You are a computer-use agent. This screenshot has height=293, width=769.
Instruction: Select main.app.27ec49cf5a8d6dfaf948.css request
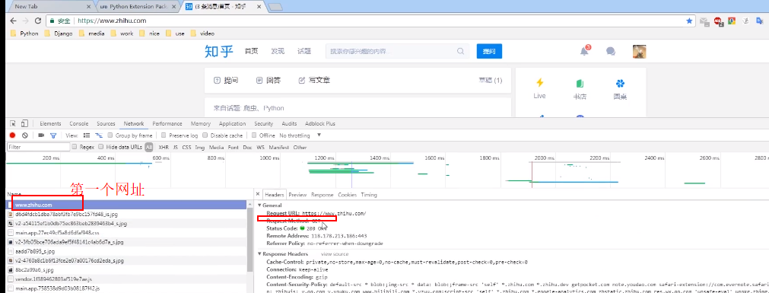(x=126, y=233)
